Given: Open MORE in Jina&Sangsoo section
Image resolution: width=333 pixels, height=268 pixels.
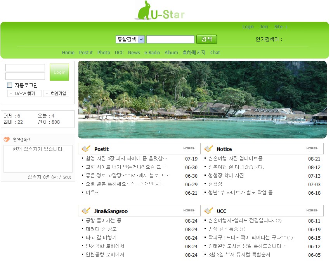Looking at the screenshot, I should tap(189, 210).
